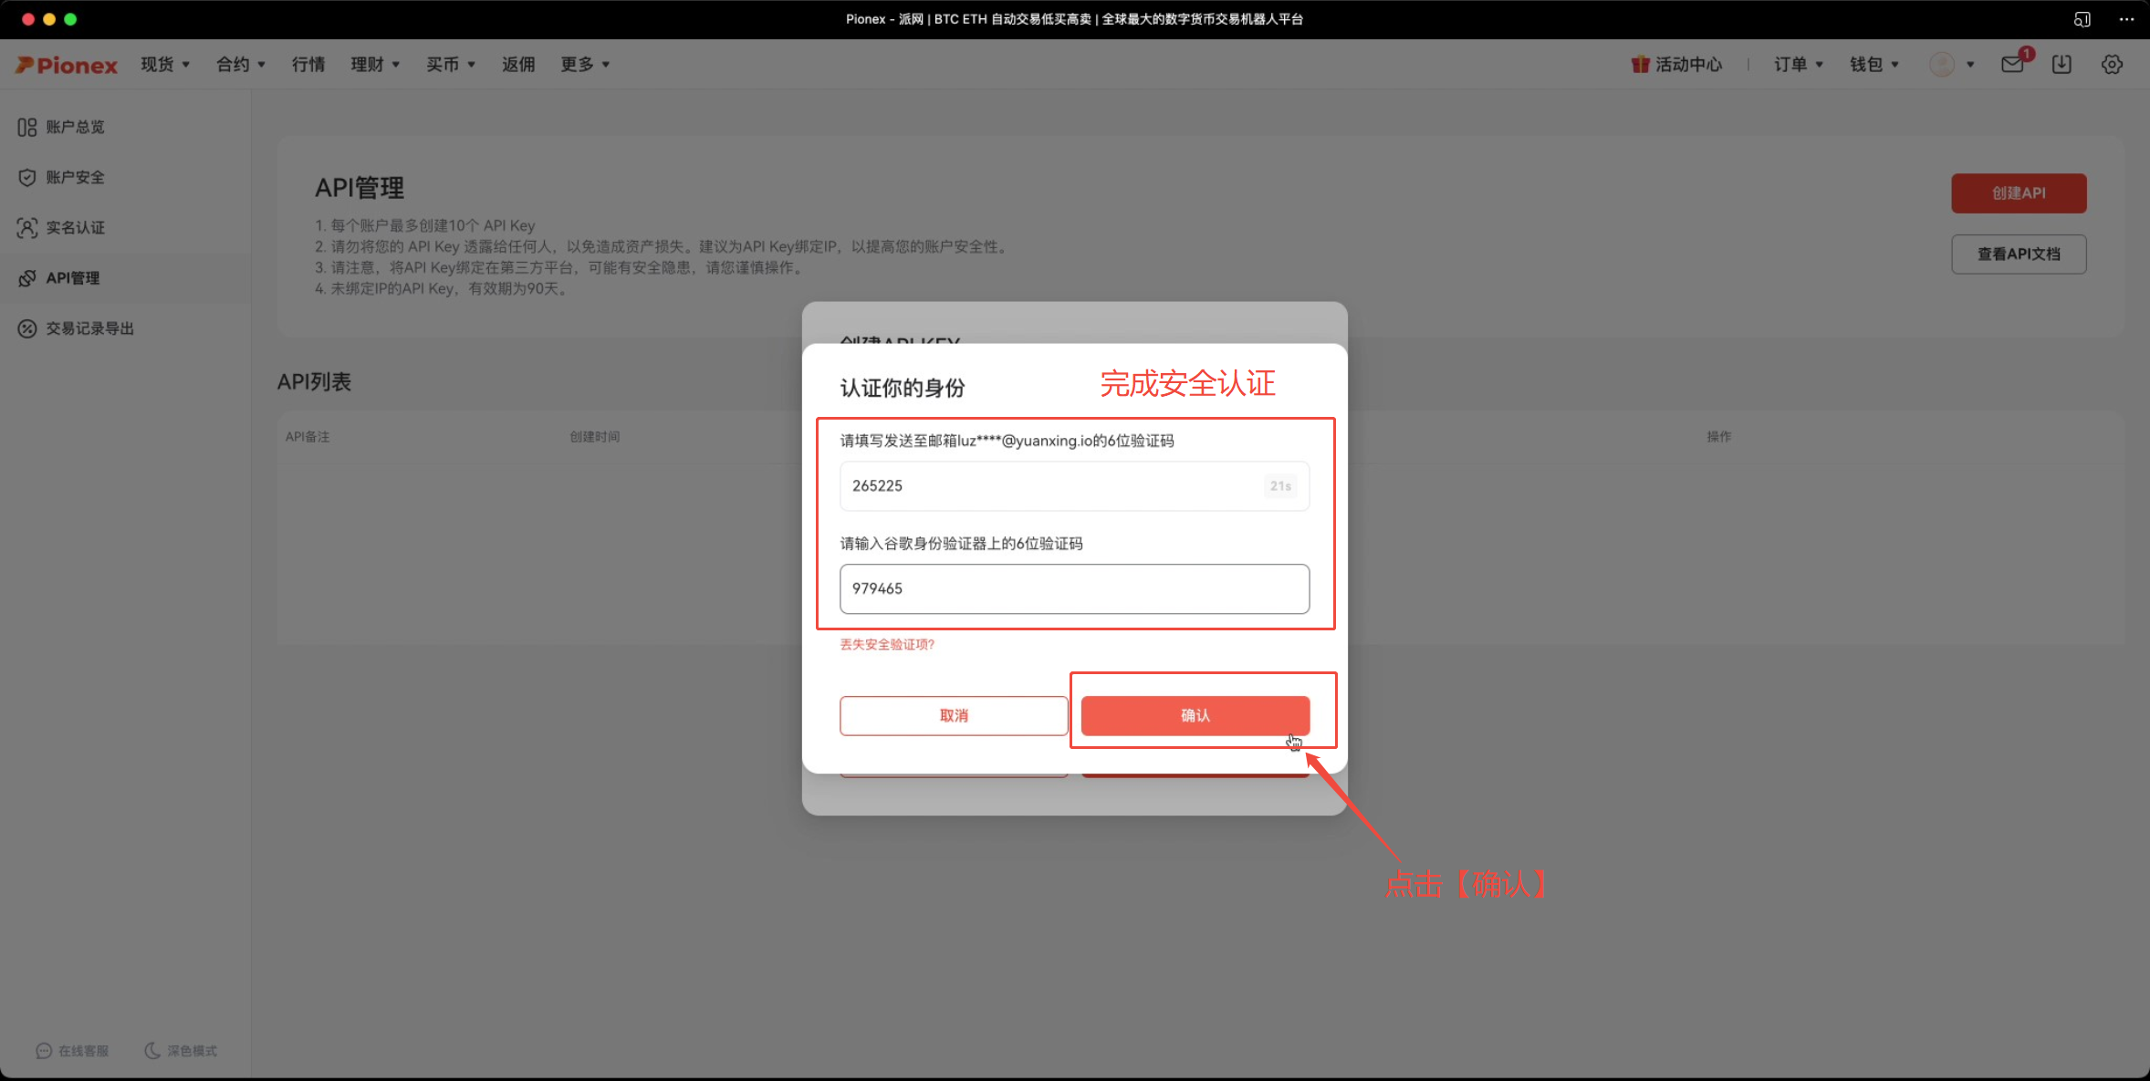This screenshot has width=2150, height=1081.
Task: Open the settings gear icon
Action: [x=2113, y=64]
